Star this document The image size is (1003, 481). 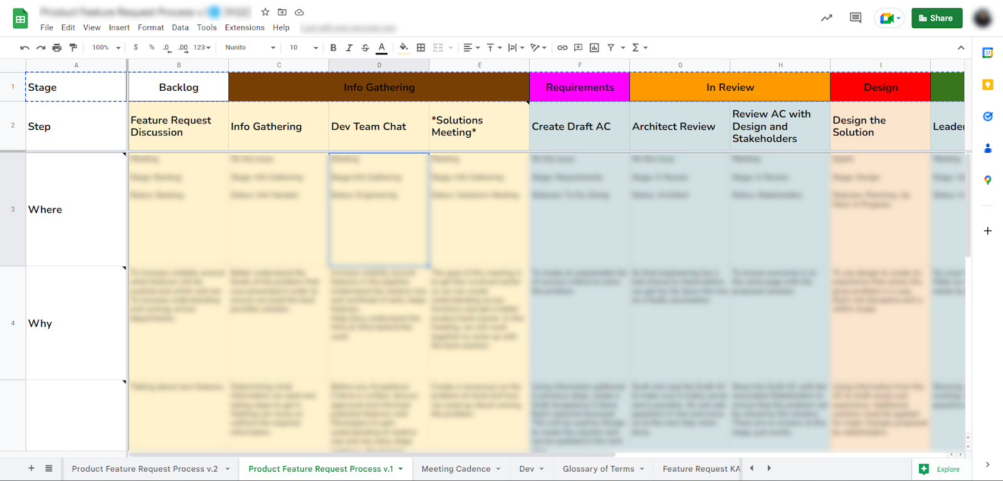pos(265,12)
